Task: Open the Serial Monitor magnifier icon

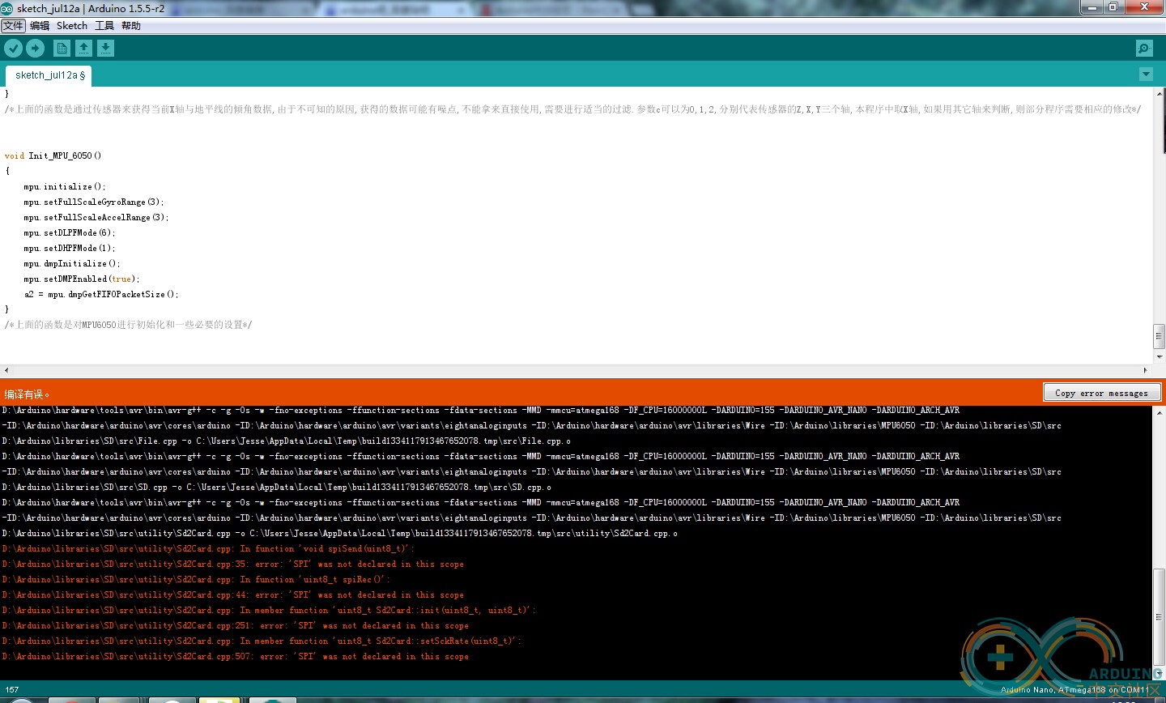Action: [1144, 49]
